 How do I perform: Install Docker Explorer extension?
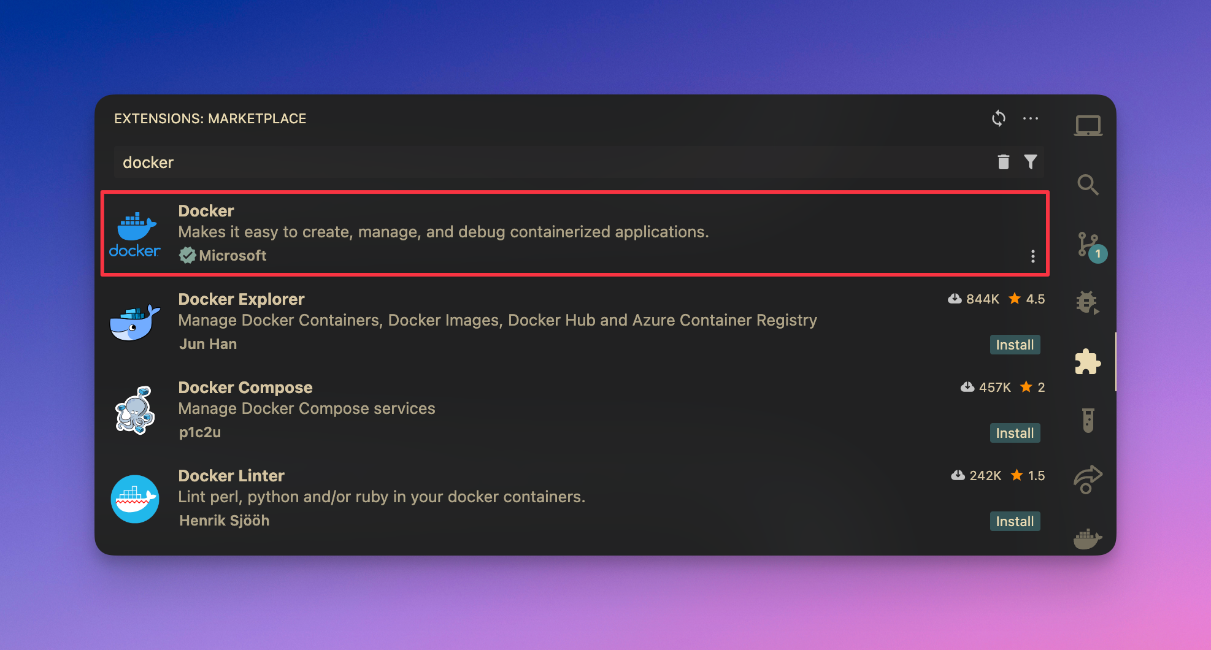pyautogui.click(x=1015, y=345)
